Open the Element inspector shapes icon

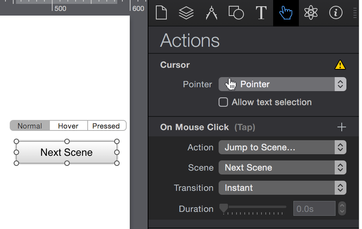pyautogui.click(x=236, y=13)
